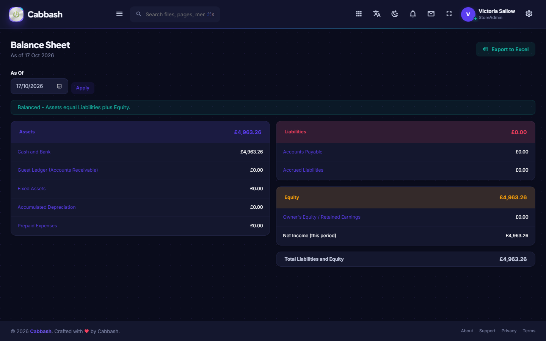Image resolution: width=546 pixels, height=341 pixels.
Task: Click the Equity header total £4,963.26
Action: [513, 197]
